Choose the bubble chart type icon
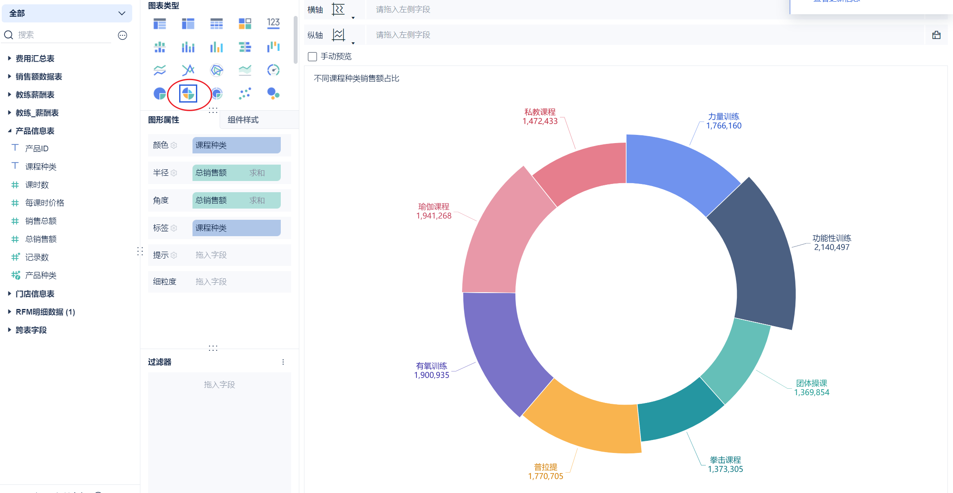The width and height of the screenshot is (953, 493). (x=273, y=93)
